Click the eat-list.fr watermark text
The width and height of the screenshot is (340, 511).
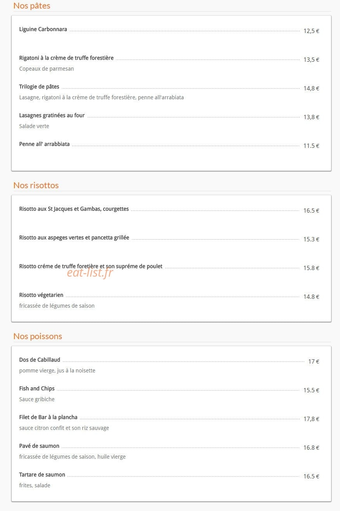coord(90,273)
